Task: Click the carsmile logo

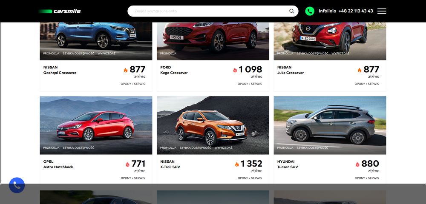Action: pos(60,11)
